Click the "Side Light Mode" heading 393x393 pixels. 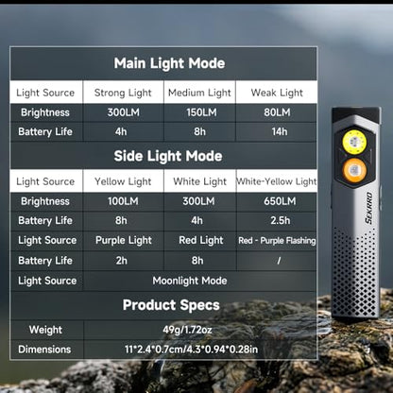[x=168, y=156]
